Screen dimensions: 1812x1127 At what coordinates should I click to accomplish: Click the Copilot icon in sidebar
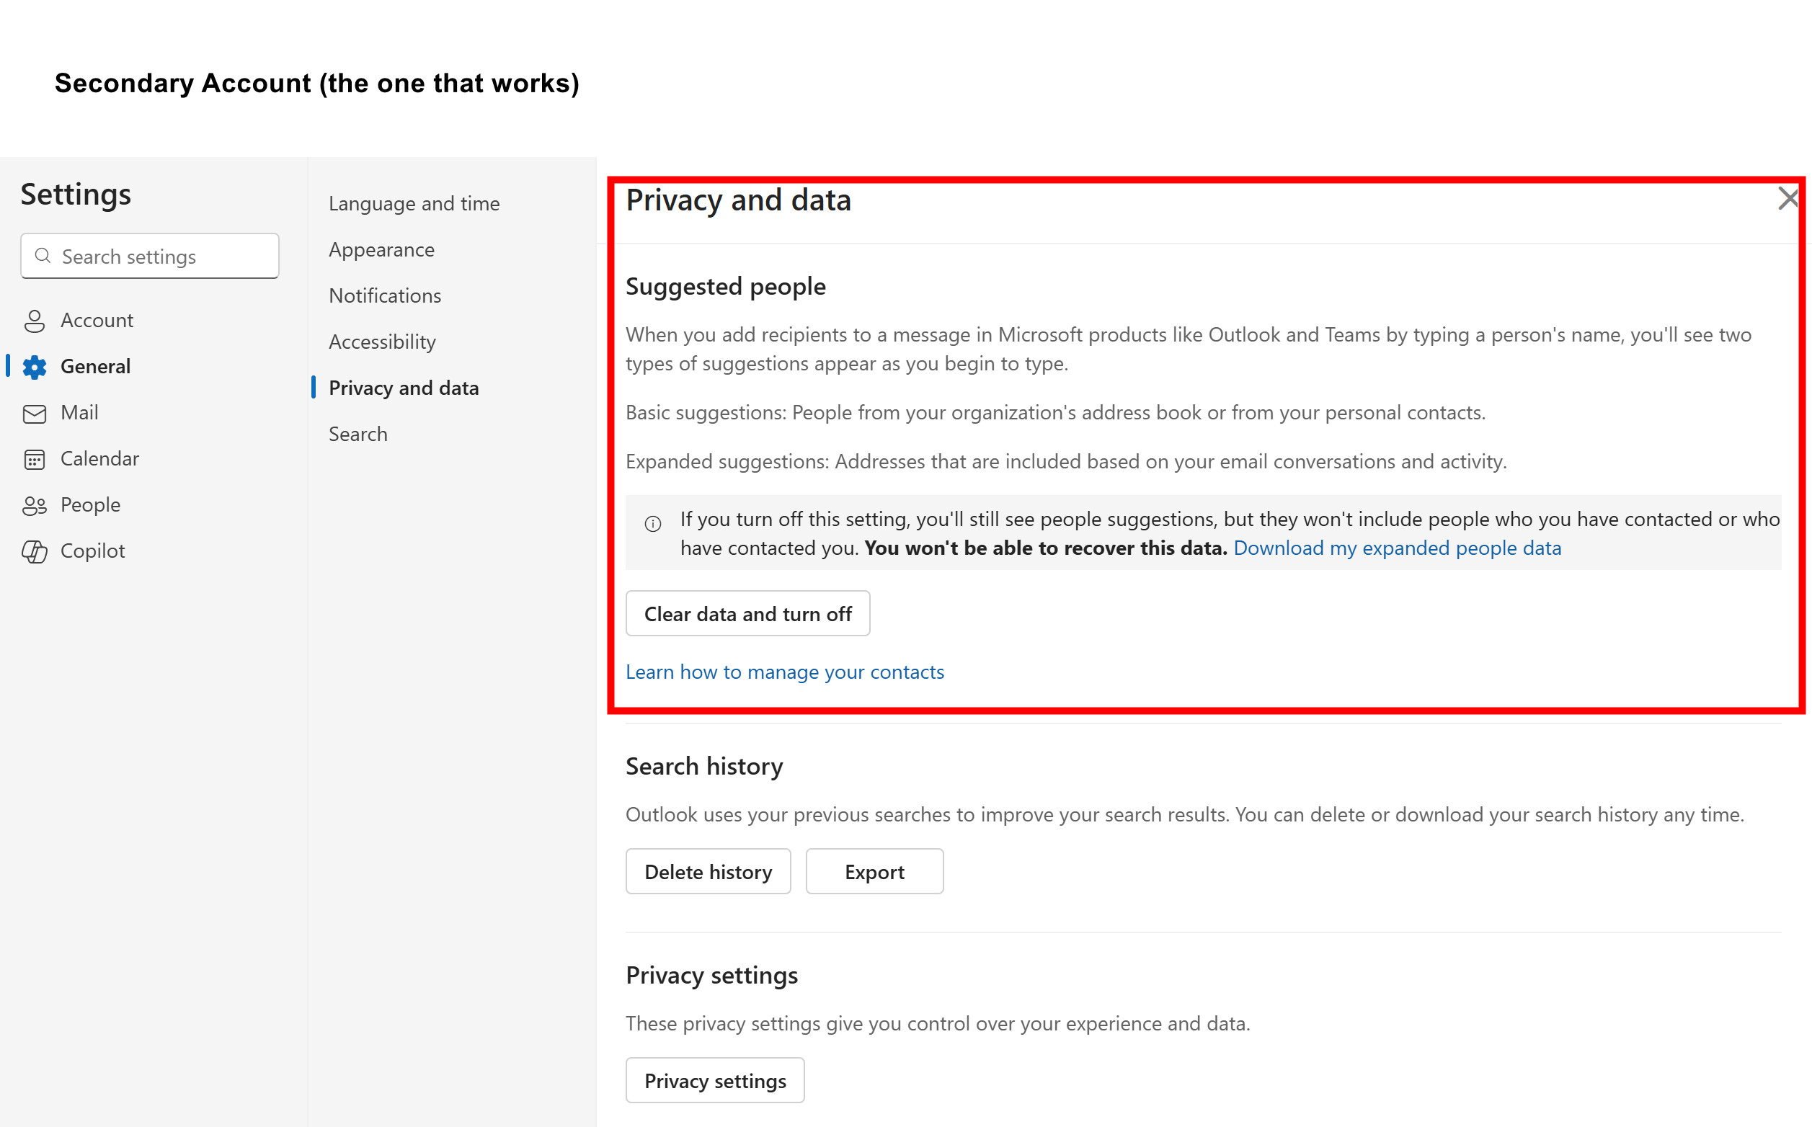click(35, 551)
